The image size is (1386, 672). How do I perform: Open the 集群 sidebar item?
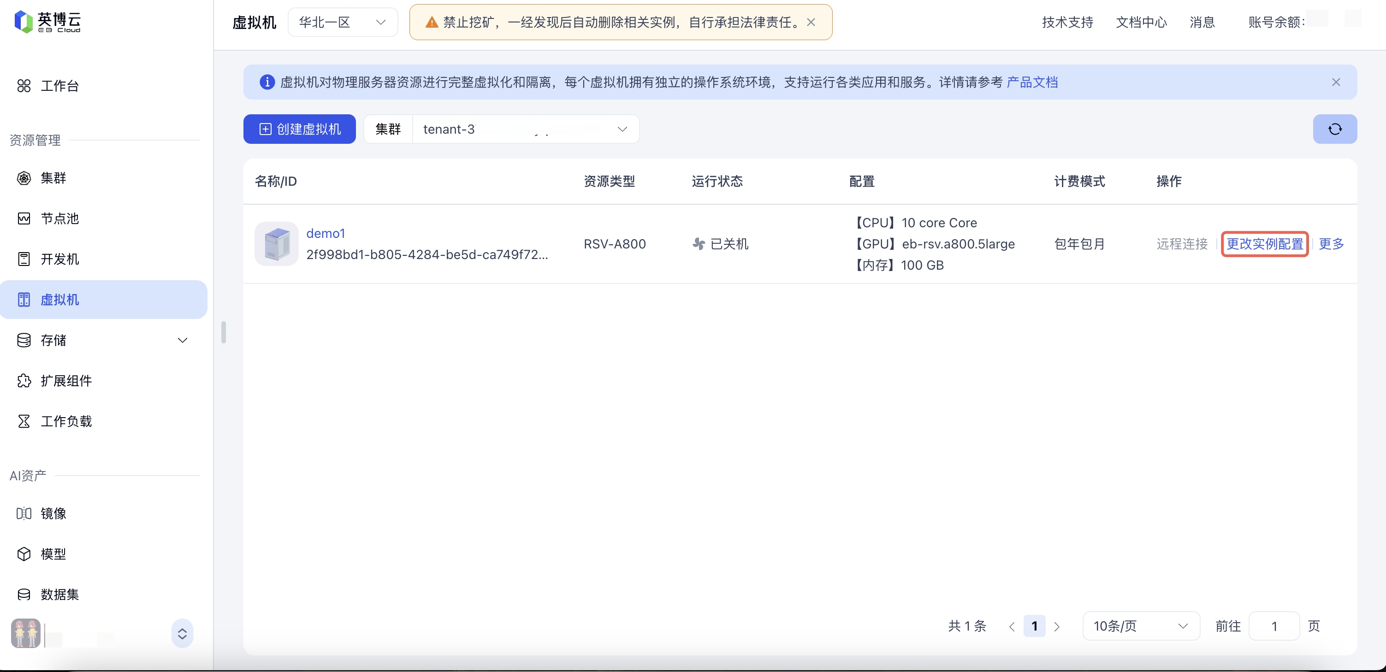[x=53, y=178]
